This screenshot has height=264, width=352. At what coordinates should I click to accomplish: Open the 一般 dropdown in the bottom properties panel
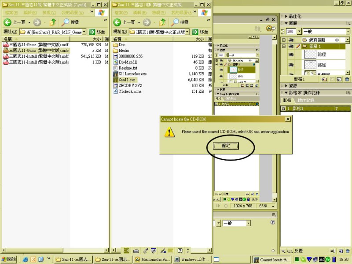[248, 223]
